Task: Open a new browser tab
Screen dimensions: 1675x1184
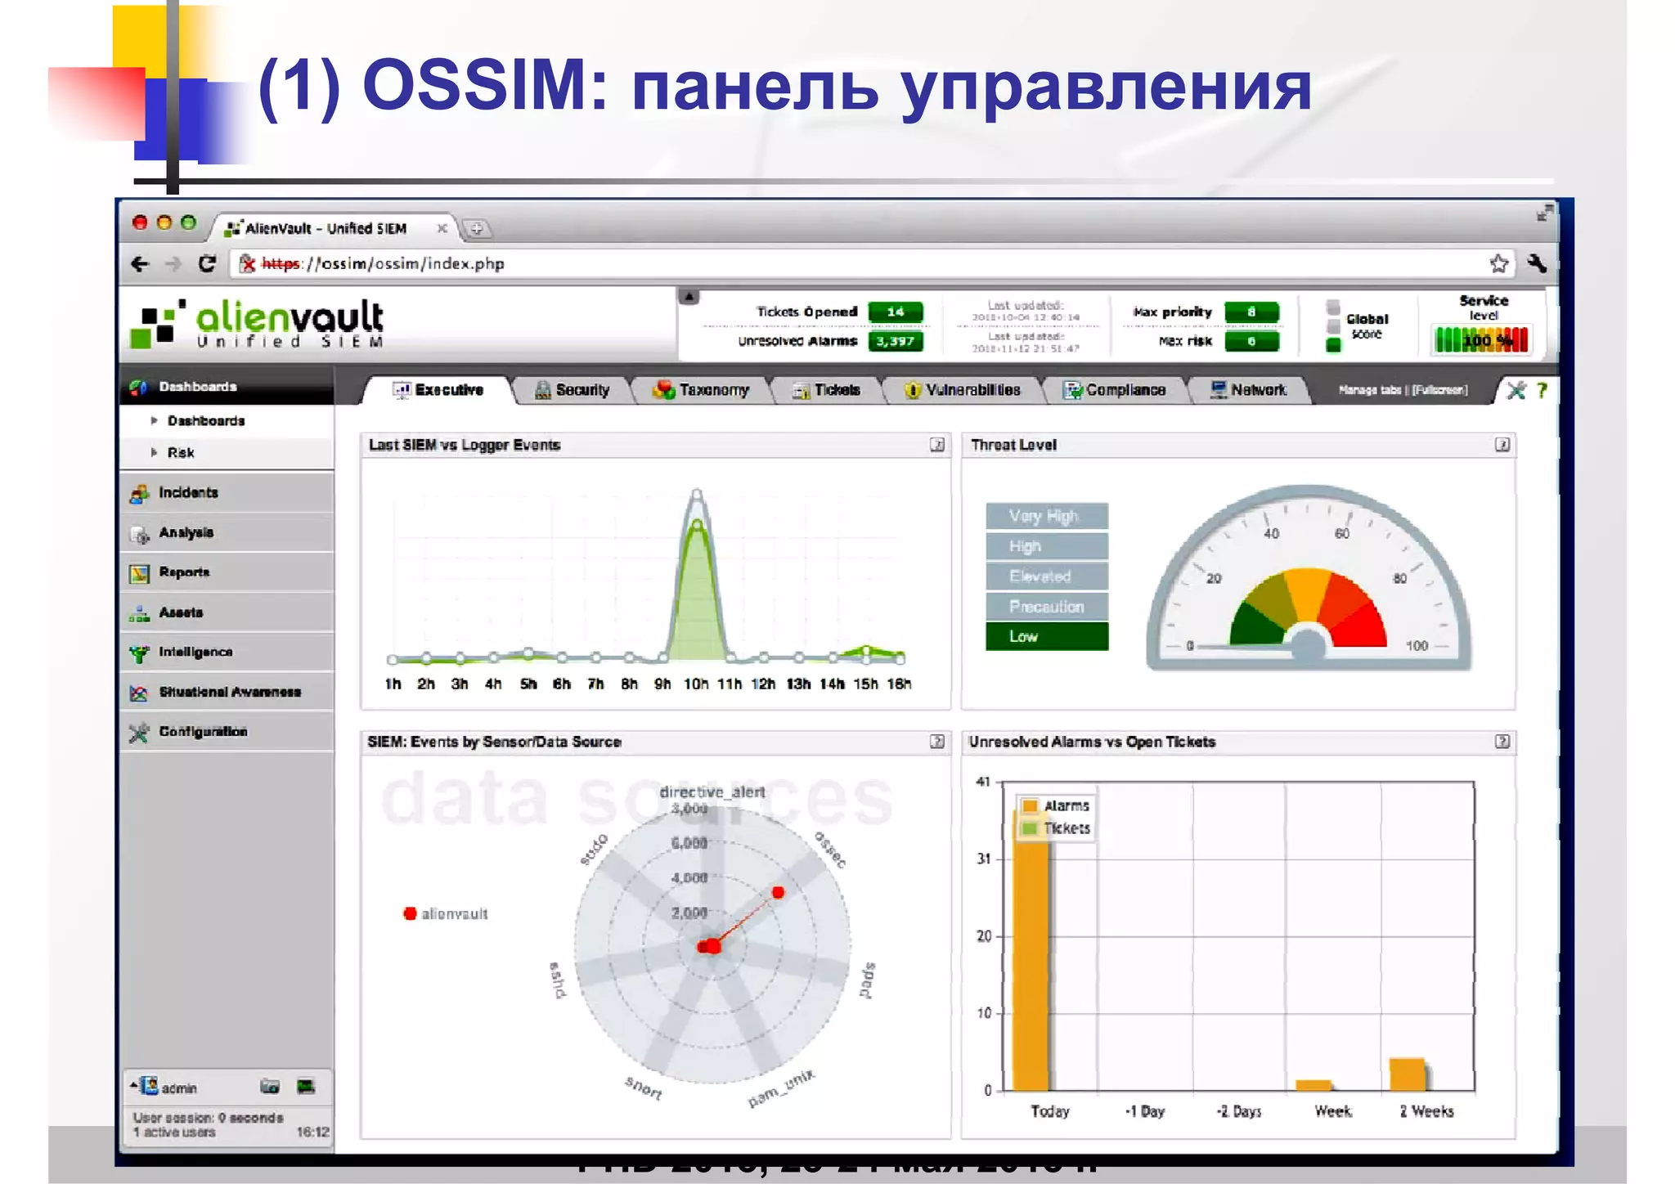Action: (476, 228)
